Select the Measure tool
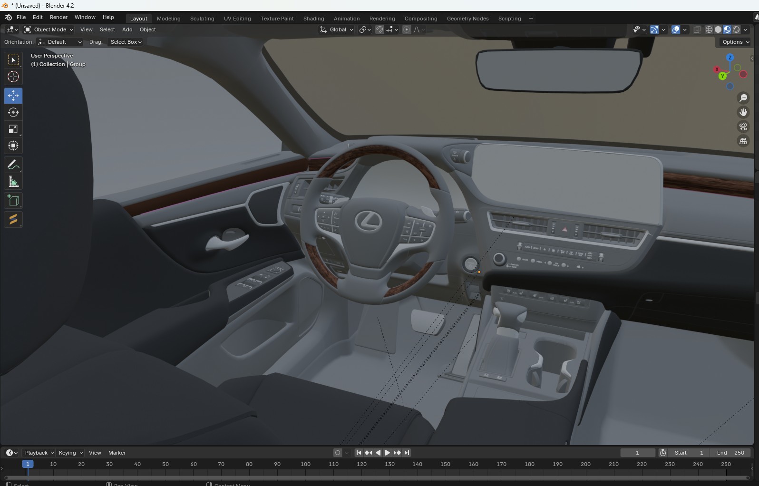 [13, 182]
